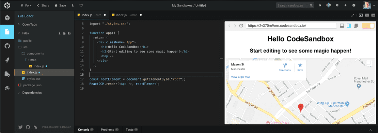Screen dimensions: 378x133
Task: Switch to the index.js ../map editor tab
Action: [127, 15]
